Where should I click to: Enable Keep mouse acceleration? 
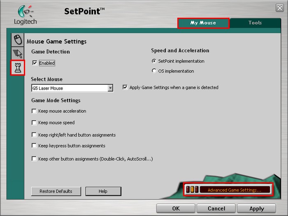(x=34, y=111)
